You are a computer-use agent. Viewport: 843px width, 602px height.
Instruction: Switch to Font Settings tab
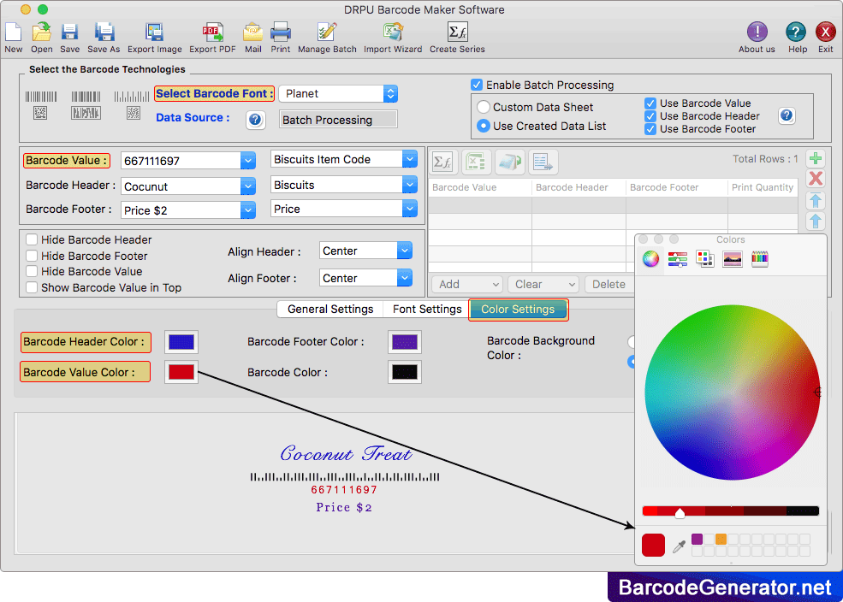tap(427, 310)
